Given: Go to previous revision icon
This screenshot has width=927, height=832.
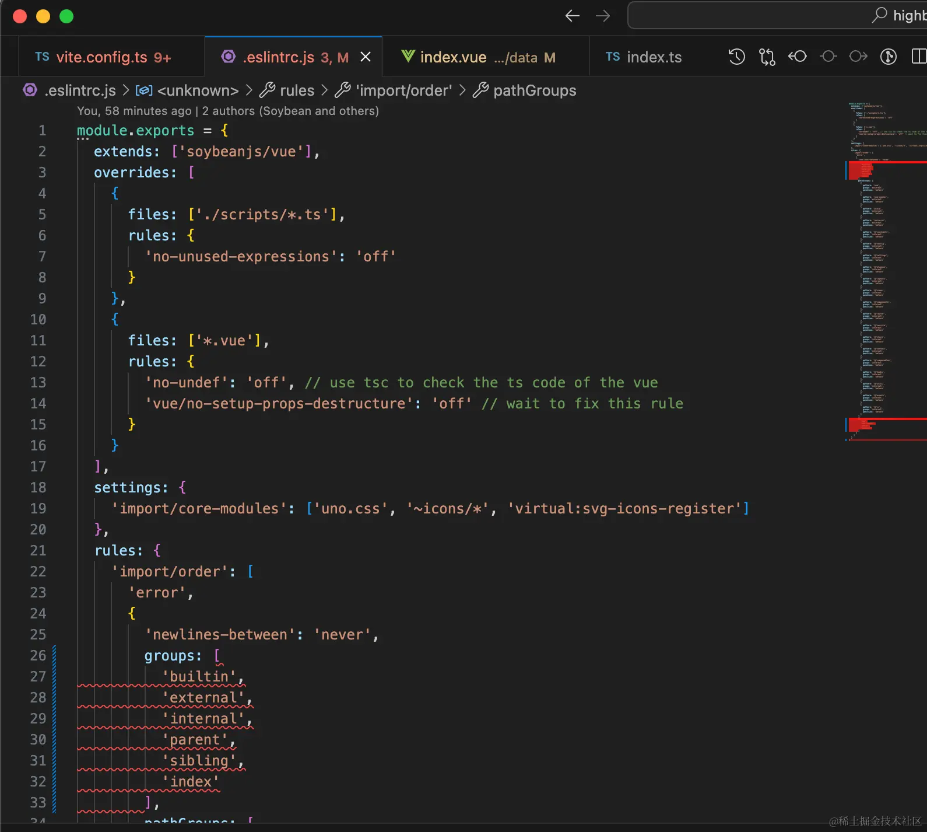Looking at the screenshot, I should pyautogui.click(x=798, y=57).
